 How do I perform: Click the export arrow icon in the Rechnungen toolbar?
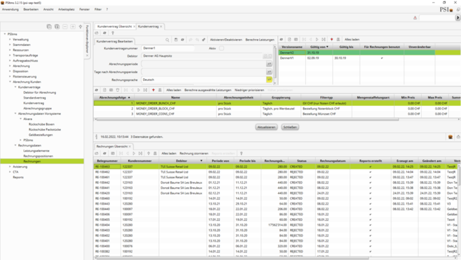[148, 153]
